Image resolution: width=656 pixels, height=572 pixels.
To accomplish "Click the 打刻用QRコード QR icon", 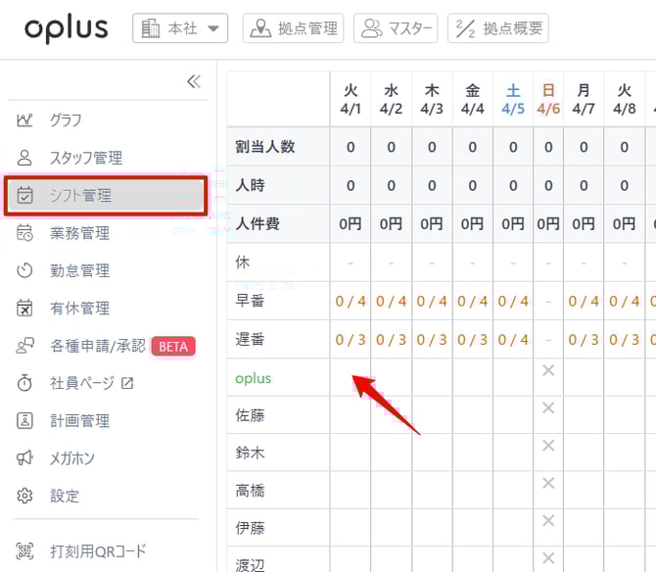I will coord(25,551).
